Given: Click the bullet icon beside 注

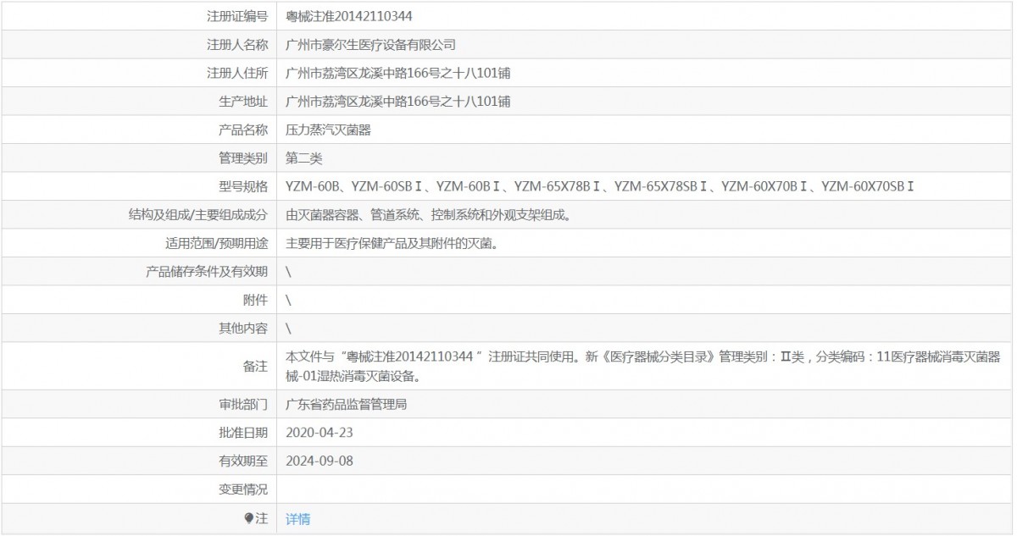Looking at the screenshot, I should point(248,518).
